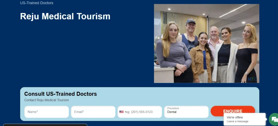Focus the Email input field
Viewport: 278px width, 126px height.
pos(93,112)
